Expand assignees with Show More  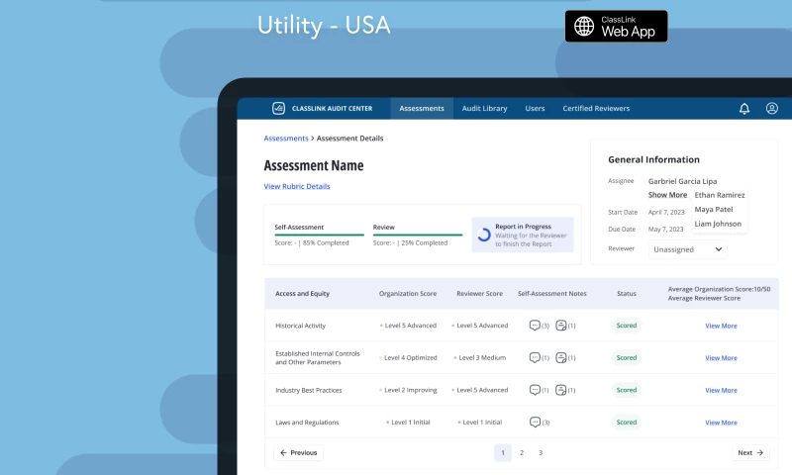pos(667,195)
